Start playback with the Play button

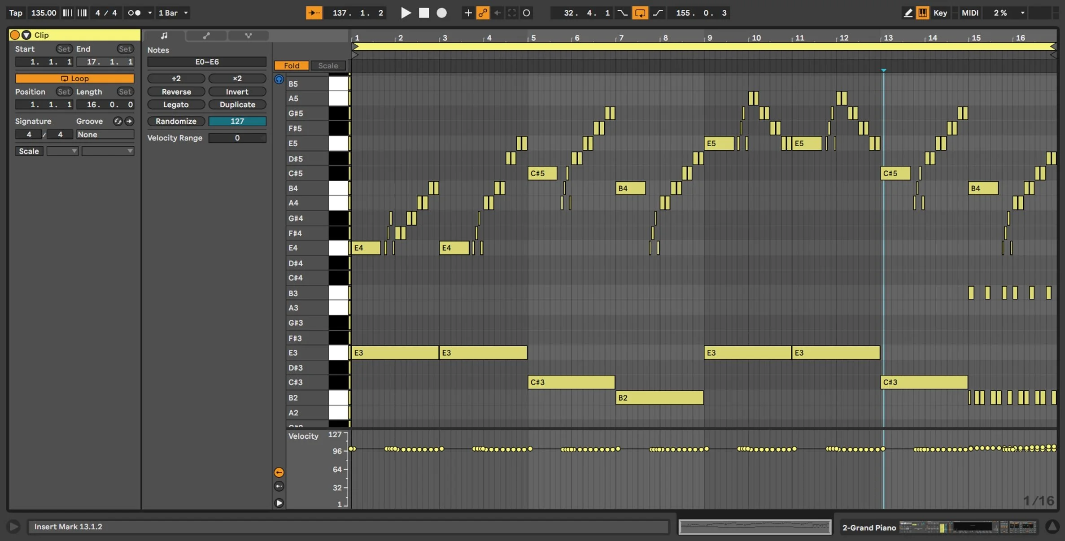(406, 13)
